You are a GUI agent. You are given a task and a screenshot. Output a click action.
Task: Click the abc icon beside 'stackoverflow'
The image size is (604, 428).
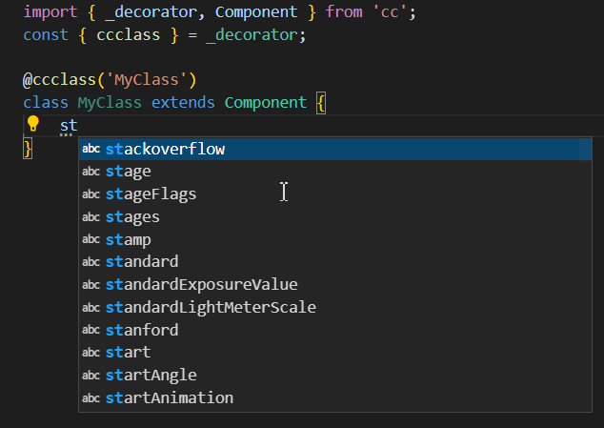point(91,149)
